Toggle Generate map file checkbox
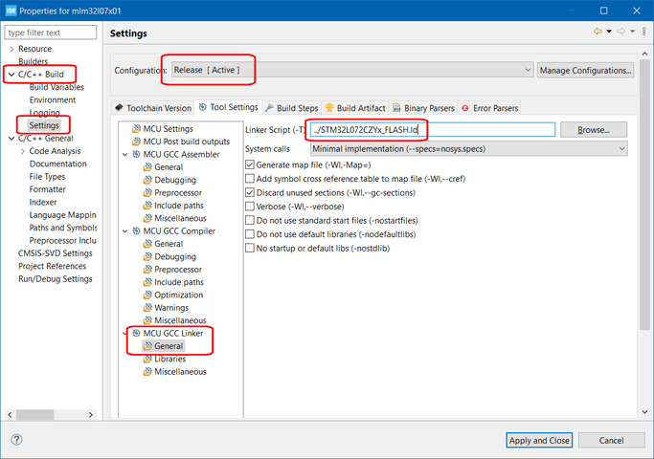 (250, 164)
